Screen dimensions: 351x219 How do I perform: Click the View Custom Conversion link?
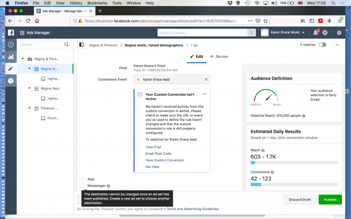pos(165,160)
